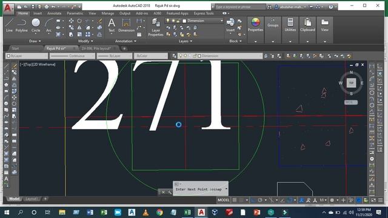This screenshot has height=218, width=388.
Task: Click the viewport controls [-][Top][2D Wireframe] label
Action: 38,65
